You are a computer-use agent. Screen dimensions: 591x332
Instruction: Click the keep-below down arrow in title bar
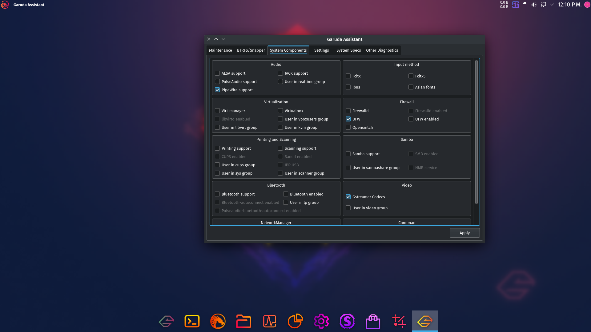click(x=223, y=39)
